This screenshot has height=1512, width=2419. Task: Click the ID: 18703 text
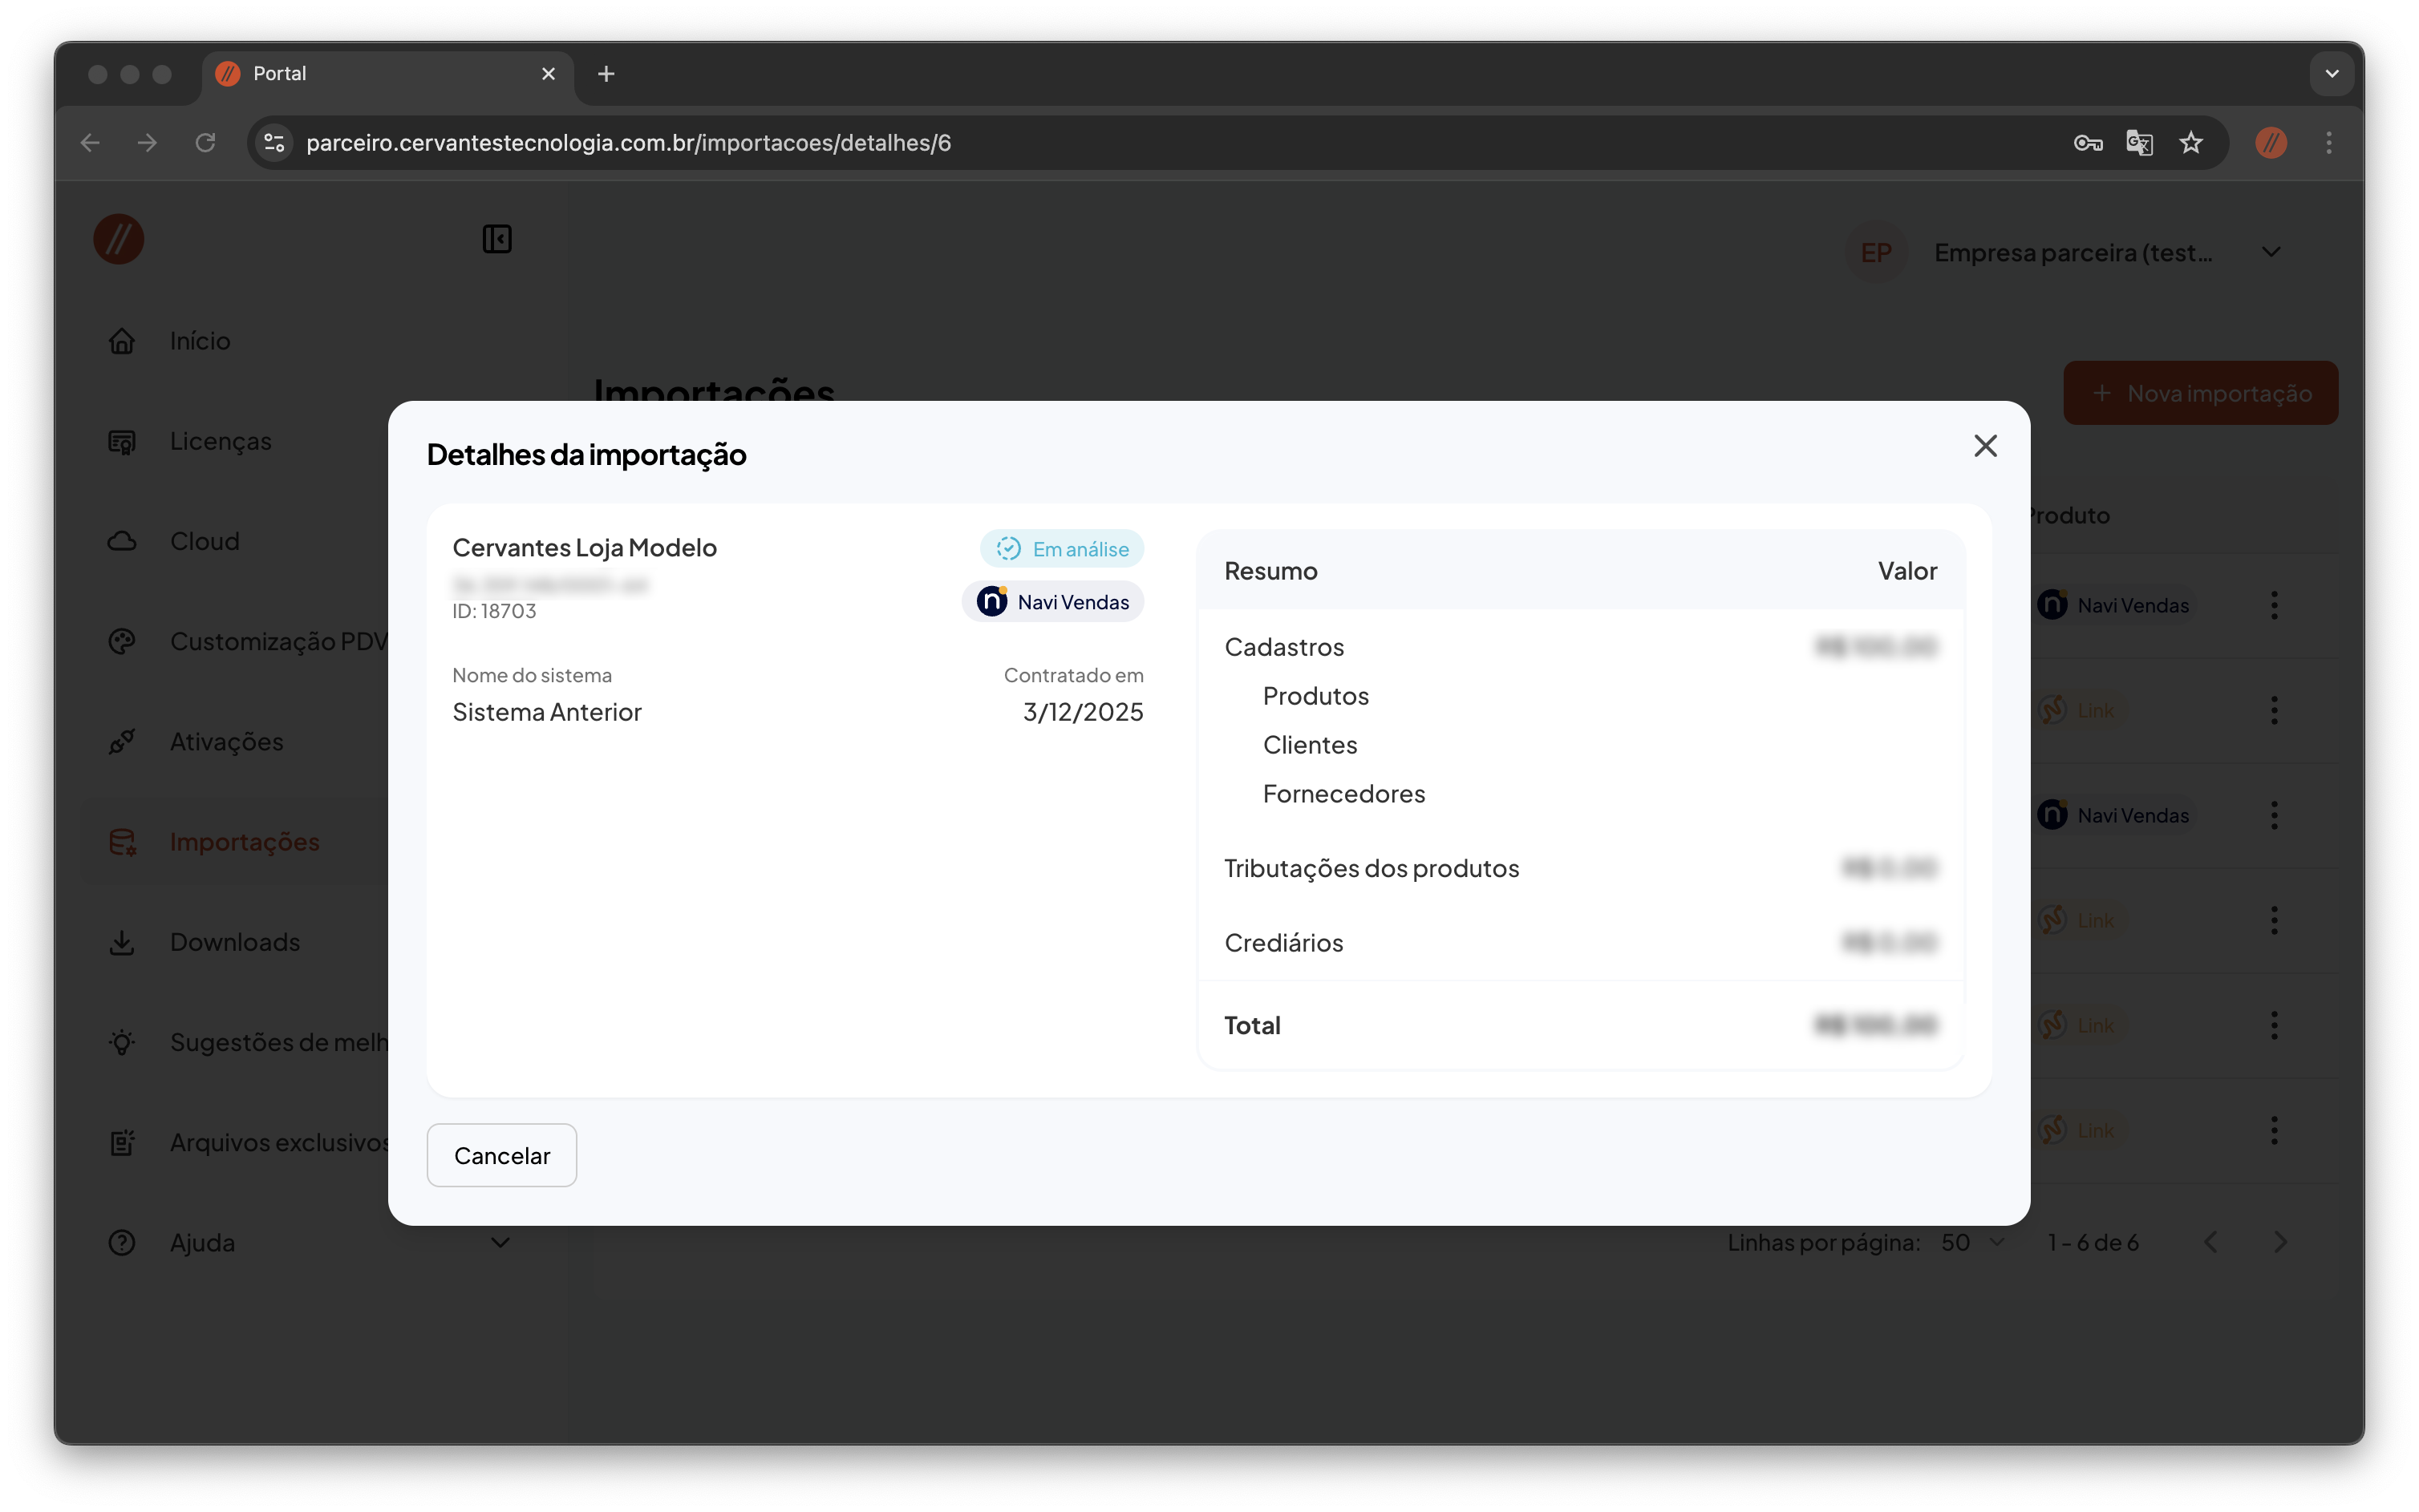pos(494,611)
